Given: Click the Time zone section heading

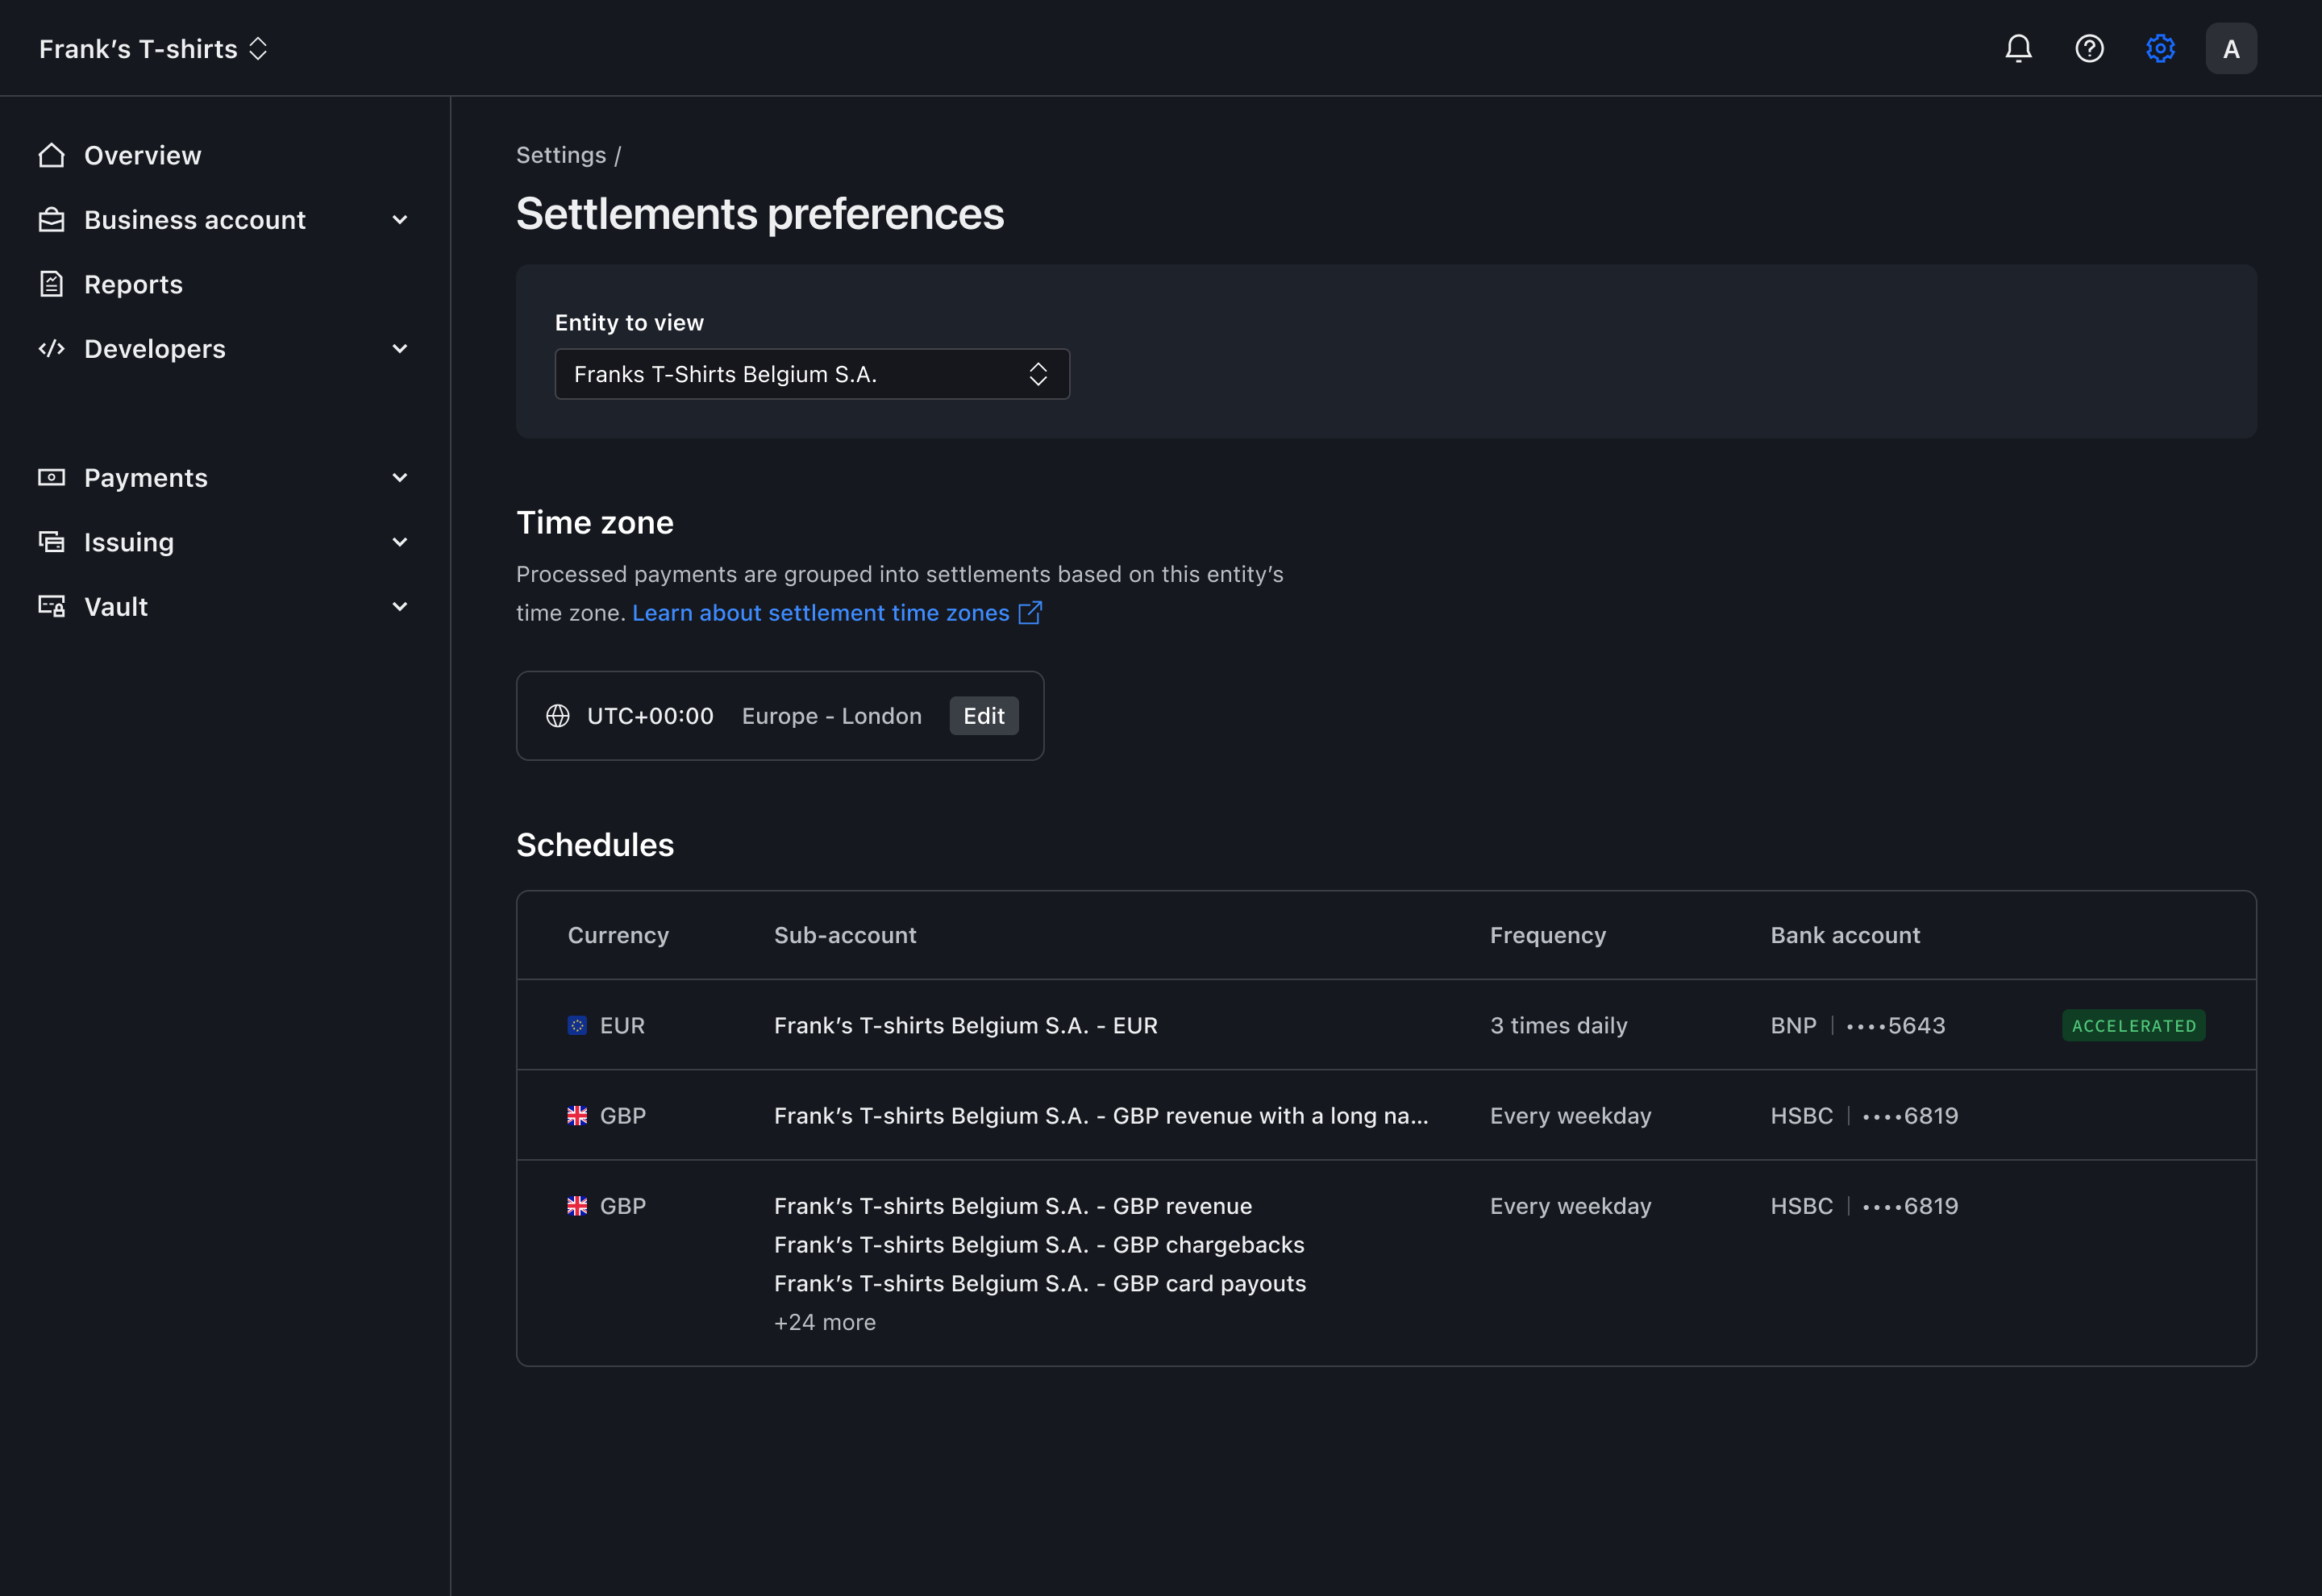Looking at the screenshot, I should [x=595, y=522].
